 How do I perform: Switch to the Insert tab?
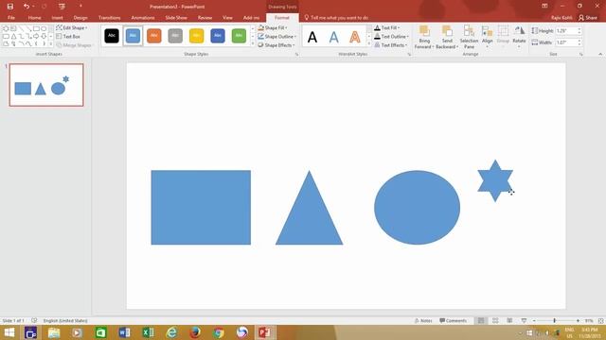click(x=57, y=17)
